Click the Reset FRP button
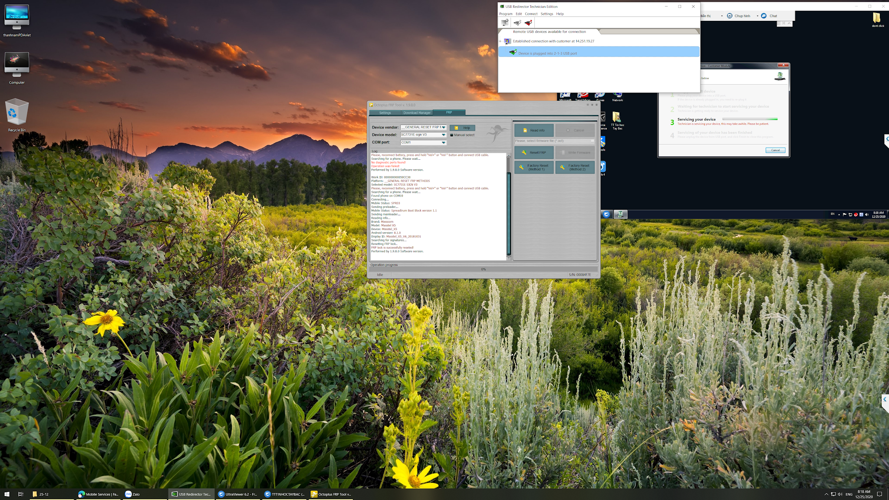The image size is (889, 500). tap(534, 152)
